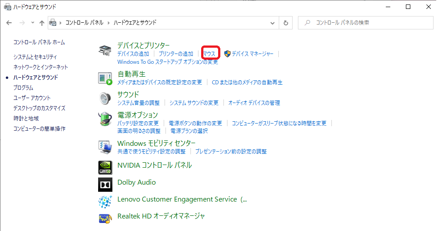Select ネットワークとインターネット in the left sidebar
438x231 pixels.
pos(41,67)
